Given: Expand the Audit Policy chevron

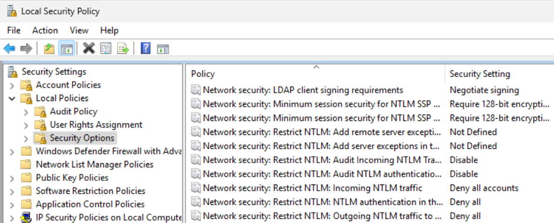Looking at the screenshot, I should tap(26, 112).
